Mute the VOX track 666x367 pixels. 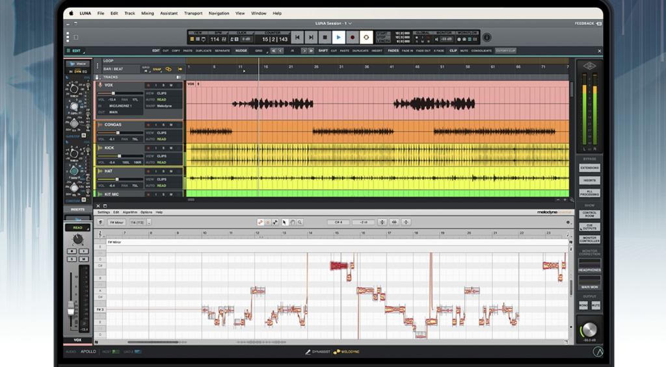click(171, 85)
